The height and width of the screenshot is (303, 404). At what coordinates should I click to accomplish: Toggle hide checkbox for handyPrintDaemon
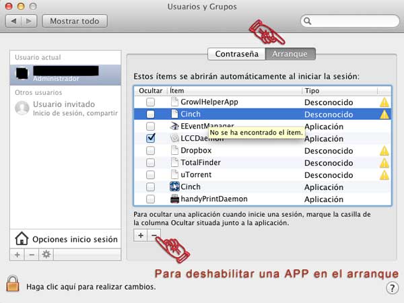[x=150, y=199]
